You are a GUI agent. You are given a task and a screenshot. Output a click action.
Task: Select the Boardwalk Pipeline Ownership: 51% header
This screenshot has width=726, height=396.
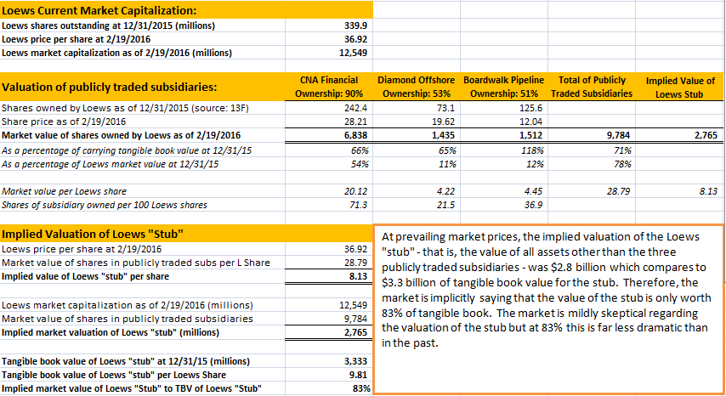[504, 87]
